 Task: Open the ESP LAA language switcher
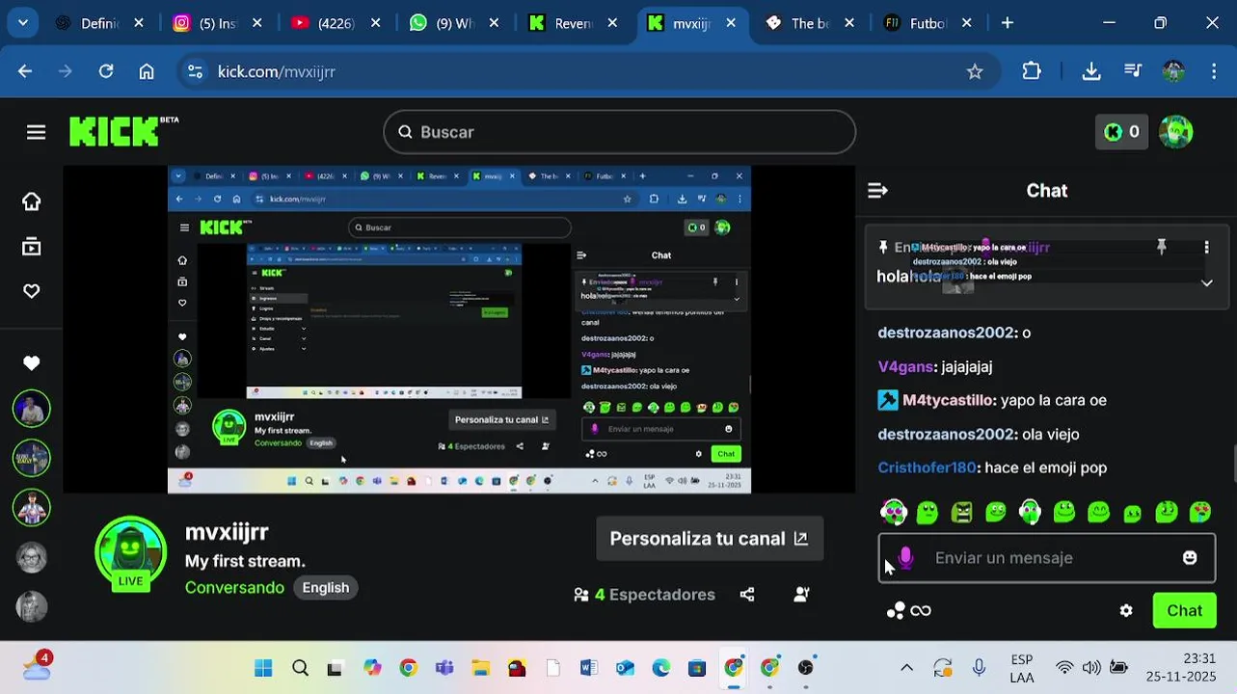pos(1022,668)
